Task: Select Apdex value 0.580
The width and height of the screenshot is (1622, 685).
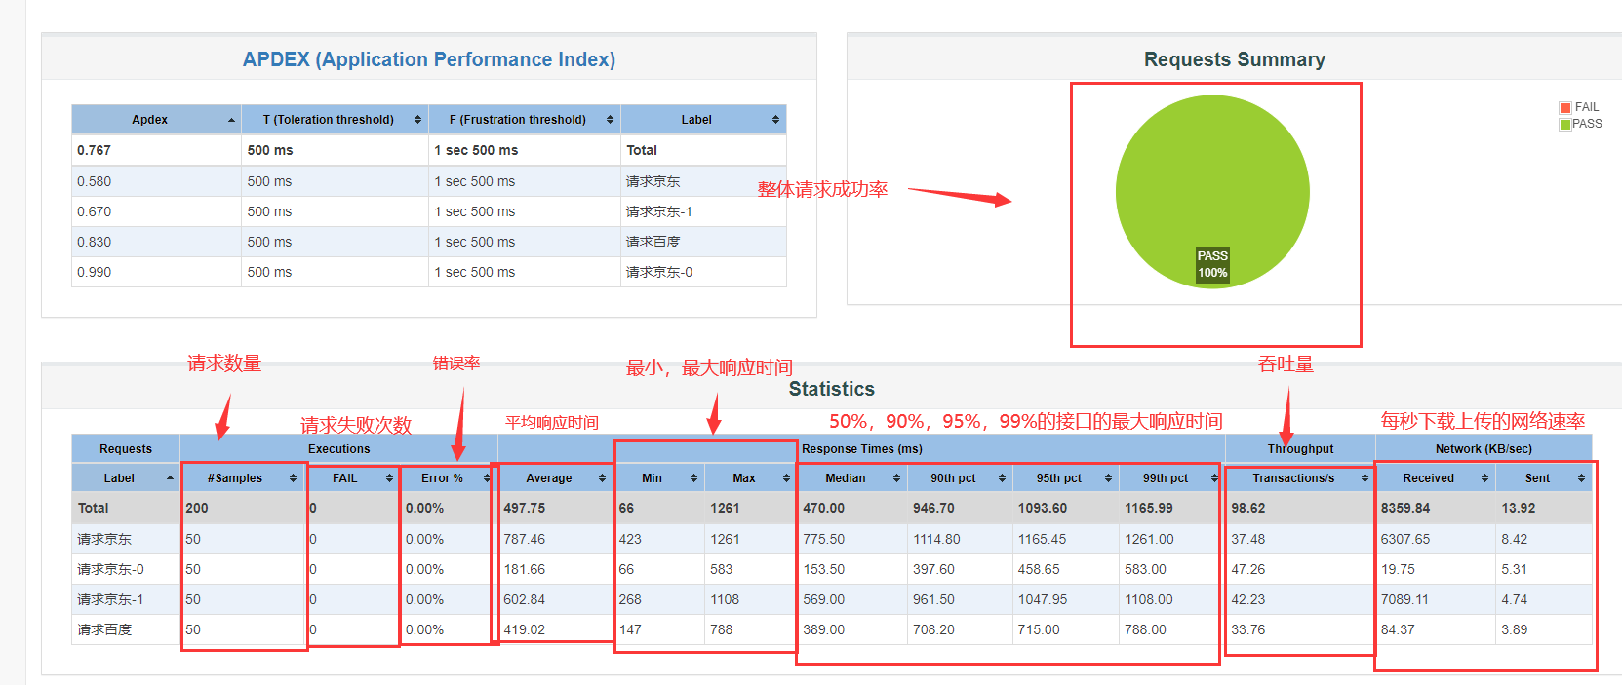Action: click(94, 181)
